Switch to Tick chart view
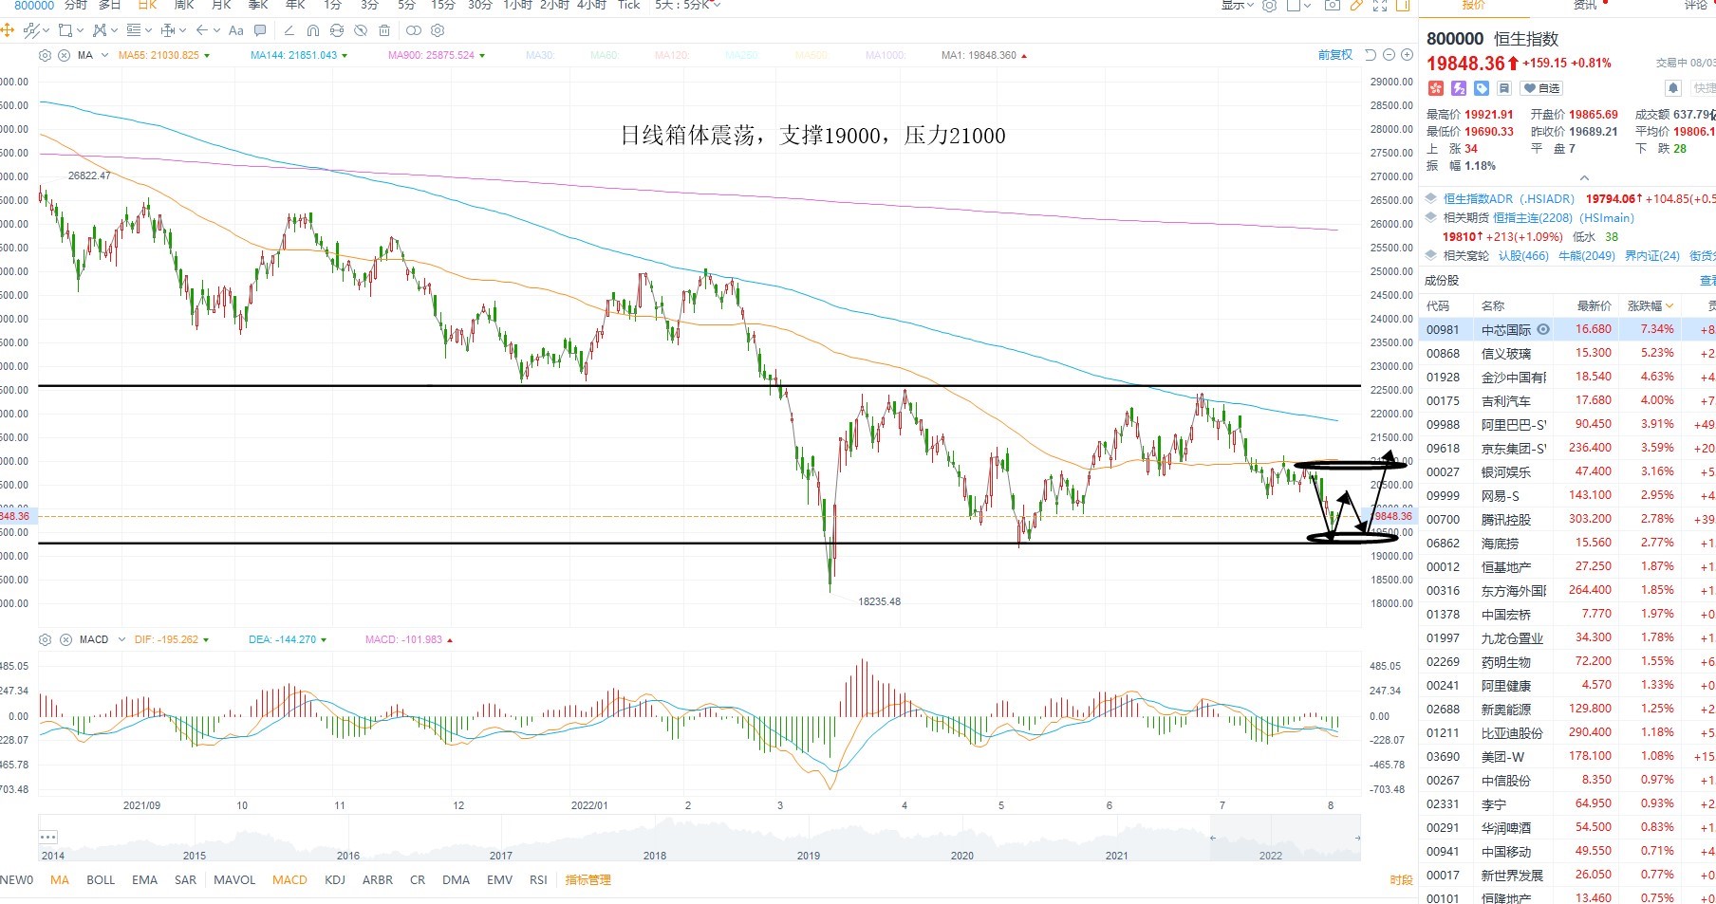1716x904 pixels. 629,5
